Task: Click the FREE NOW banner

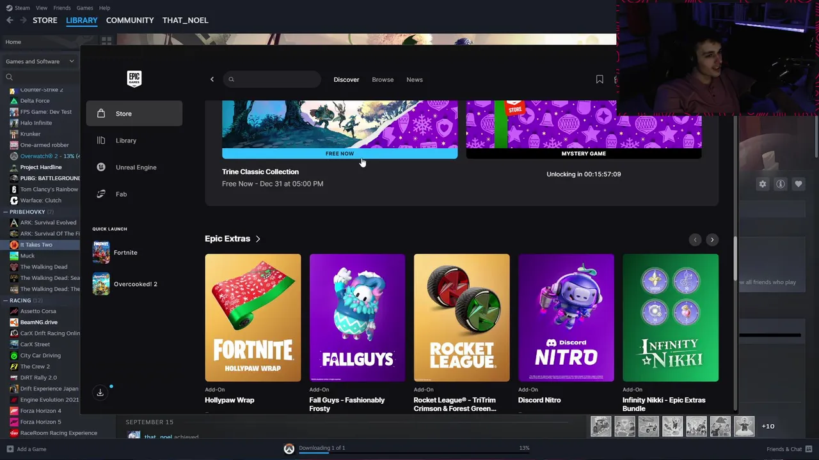Action: 340,153
